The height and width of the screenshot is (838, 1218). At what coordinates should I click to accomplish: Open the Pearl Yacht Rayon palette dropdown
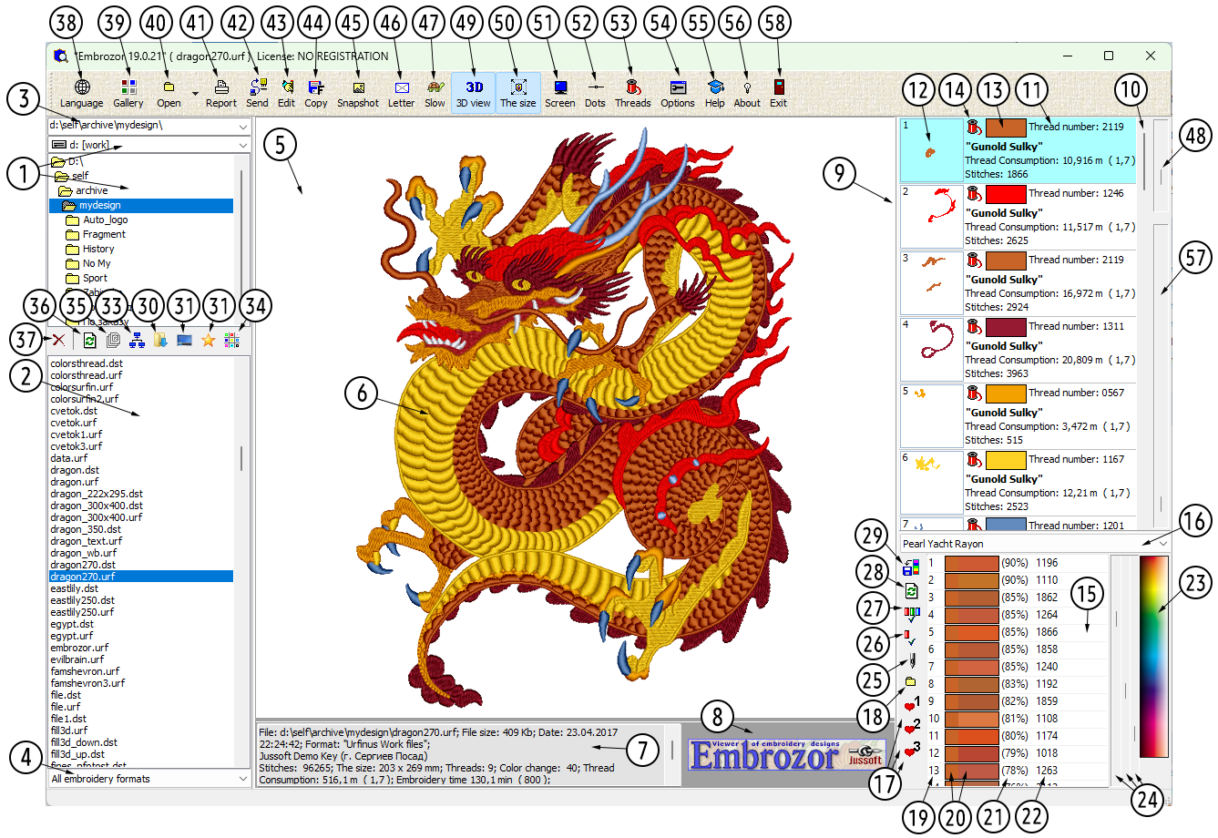1163,544
